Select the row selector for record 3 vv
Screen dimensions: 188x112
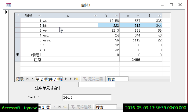click(17, 30)
